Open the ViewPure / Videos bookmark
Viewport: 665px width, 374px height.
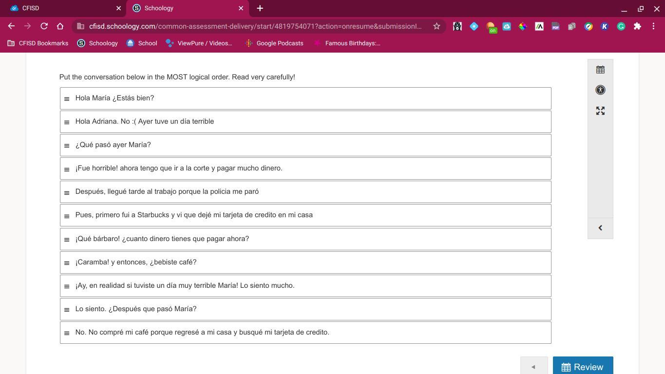[x=199, y=43]
